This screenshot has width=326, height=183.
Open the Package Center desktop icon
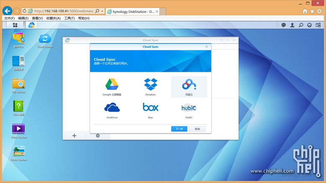18,40
